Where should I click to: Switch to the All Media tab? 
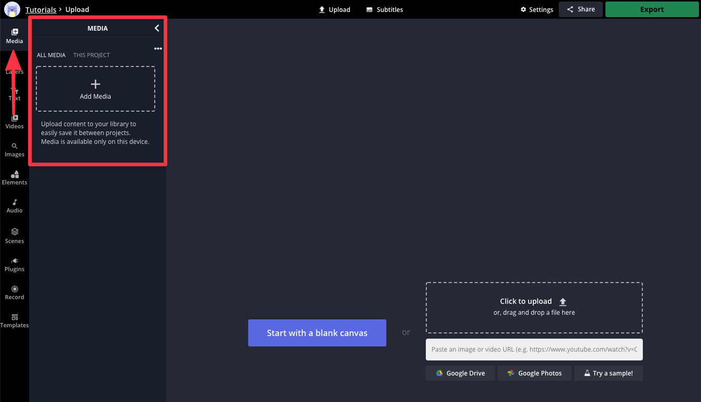tap(51, 55)
